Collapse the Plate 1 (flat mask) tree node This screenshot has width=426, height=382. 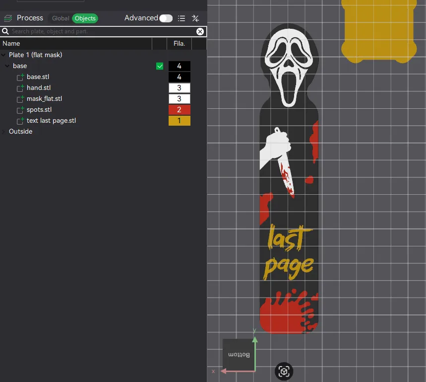pyautogui.click(x=3, y=55)
